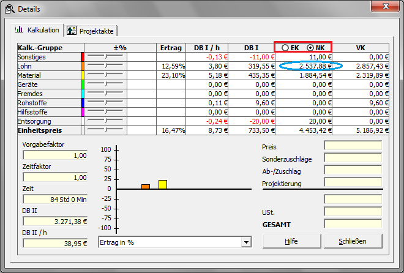Viewport: 404px width, 273px height.
Task: Click the Einheitspreis NK value 4.453,42 €
Action: click(316, 130)
